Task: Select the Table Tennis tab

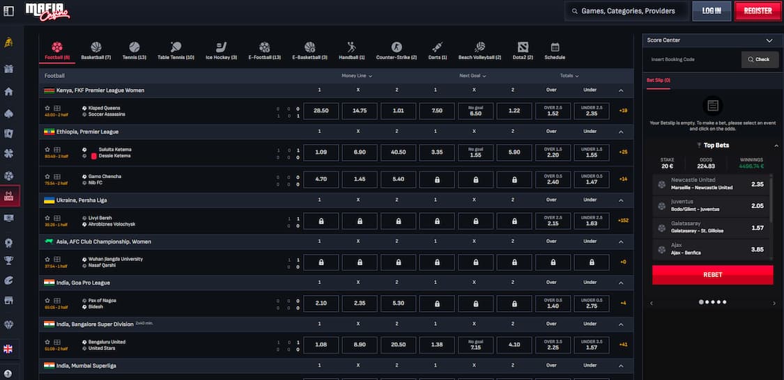Action: (176, 51)
